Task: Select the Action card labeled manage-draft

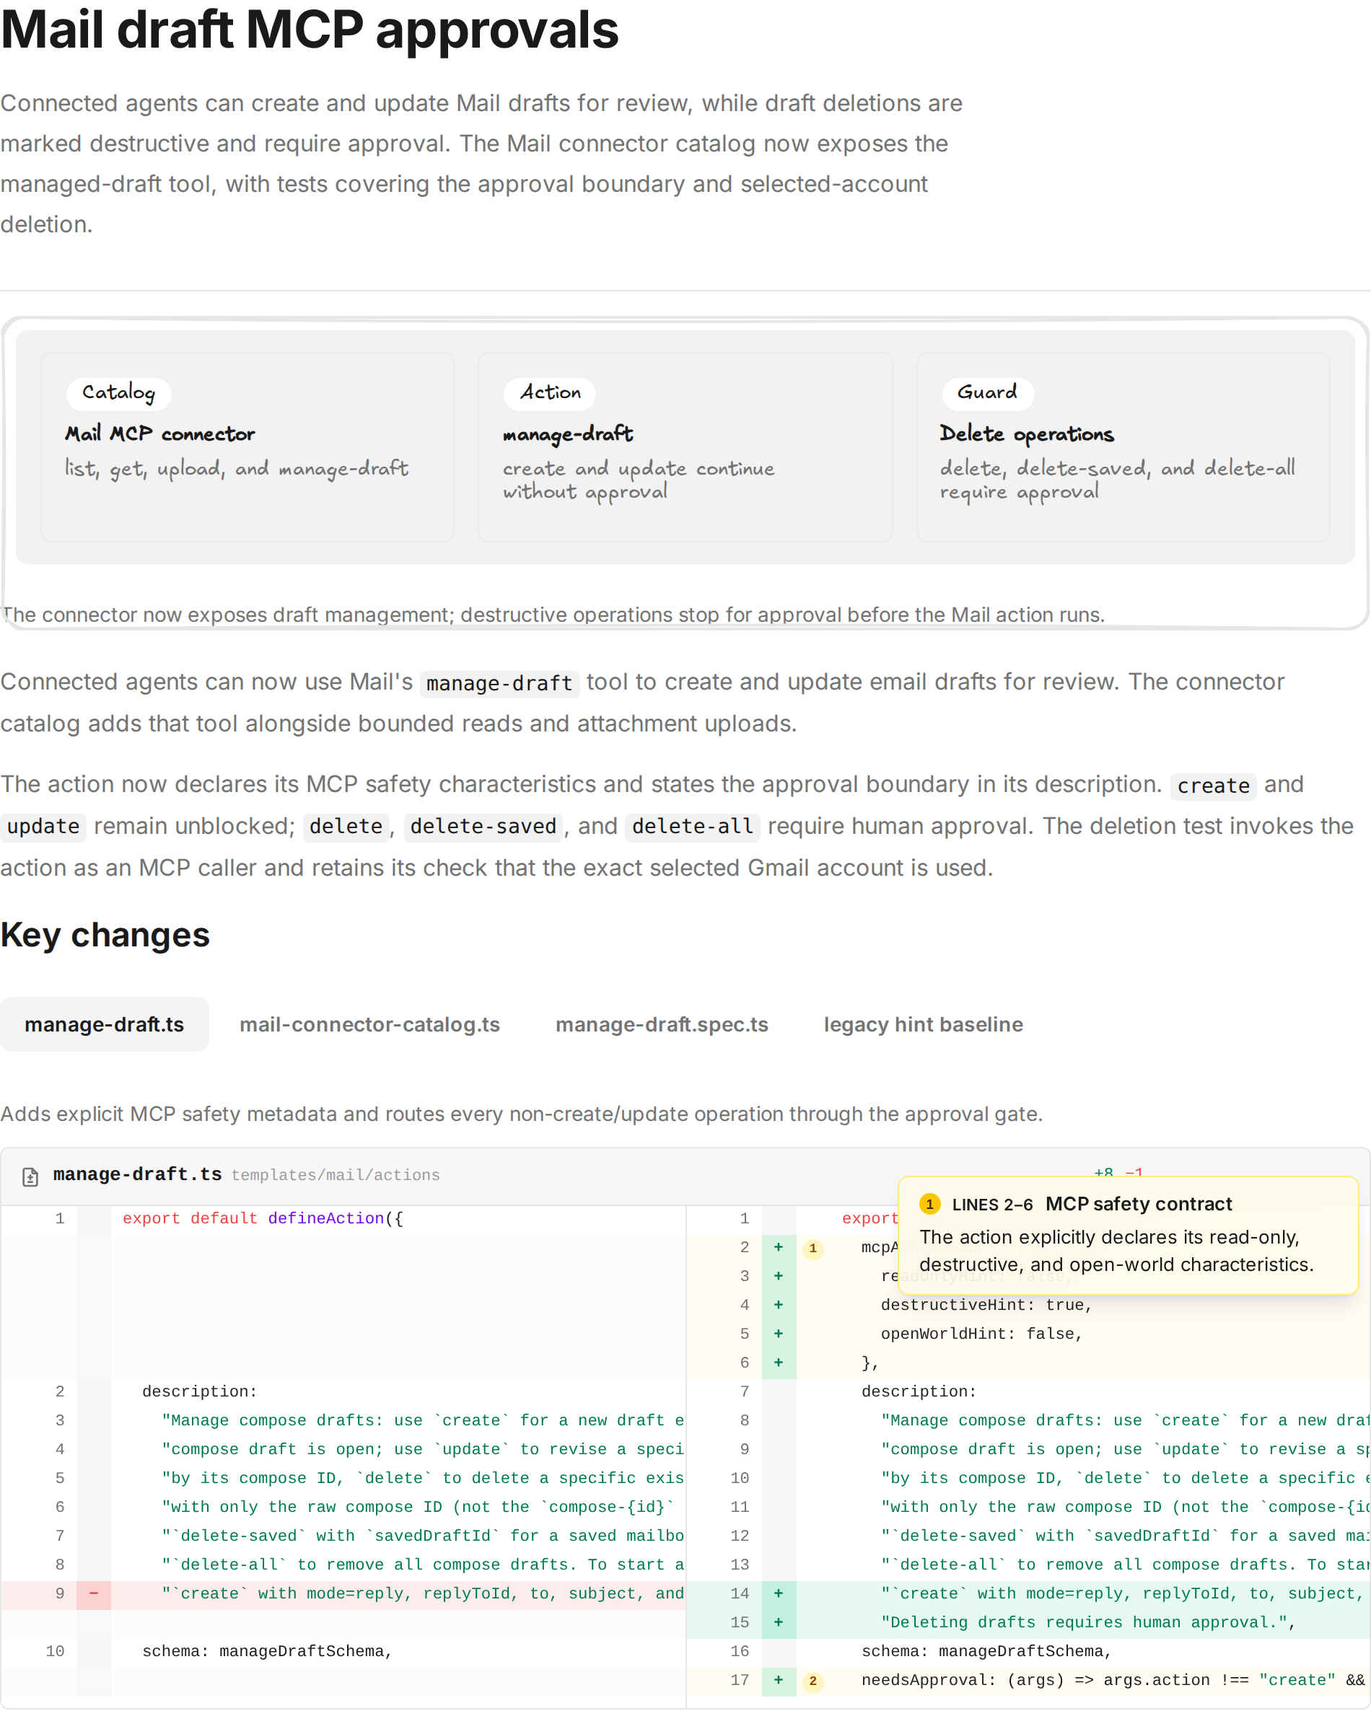Action: tap(685, 448)
